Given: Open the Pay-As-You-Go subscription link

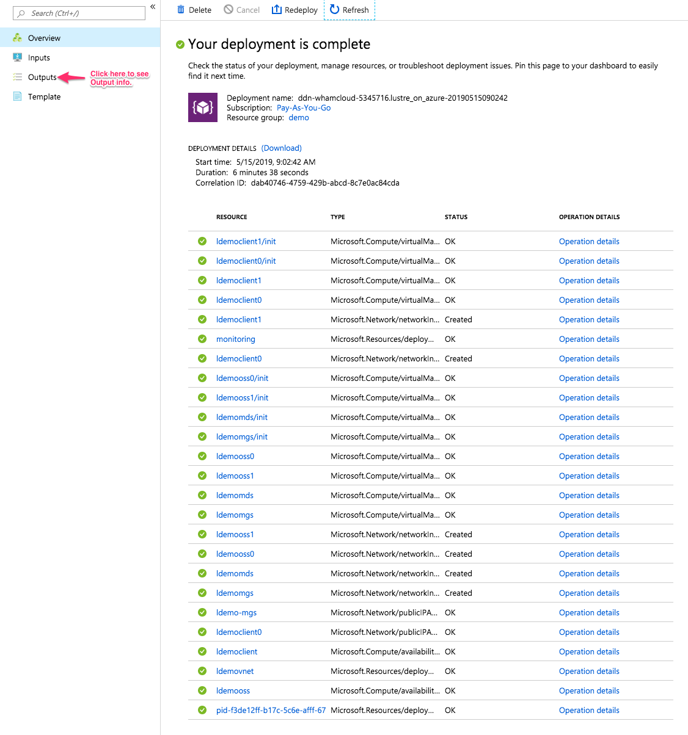Looking at the screenshot, I should point(304,107).
